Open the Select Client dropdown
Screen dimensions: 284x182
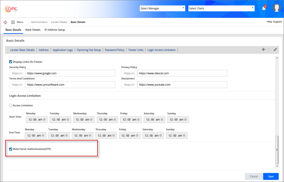point(221,8)
